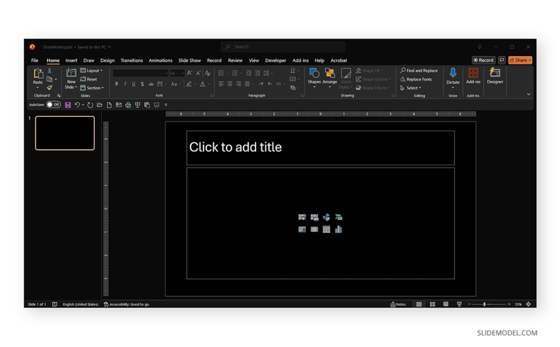Click the Search box in title bar
This screenshot has width=560, height=347.
pyautogui.click(x=283, y=47)
